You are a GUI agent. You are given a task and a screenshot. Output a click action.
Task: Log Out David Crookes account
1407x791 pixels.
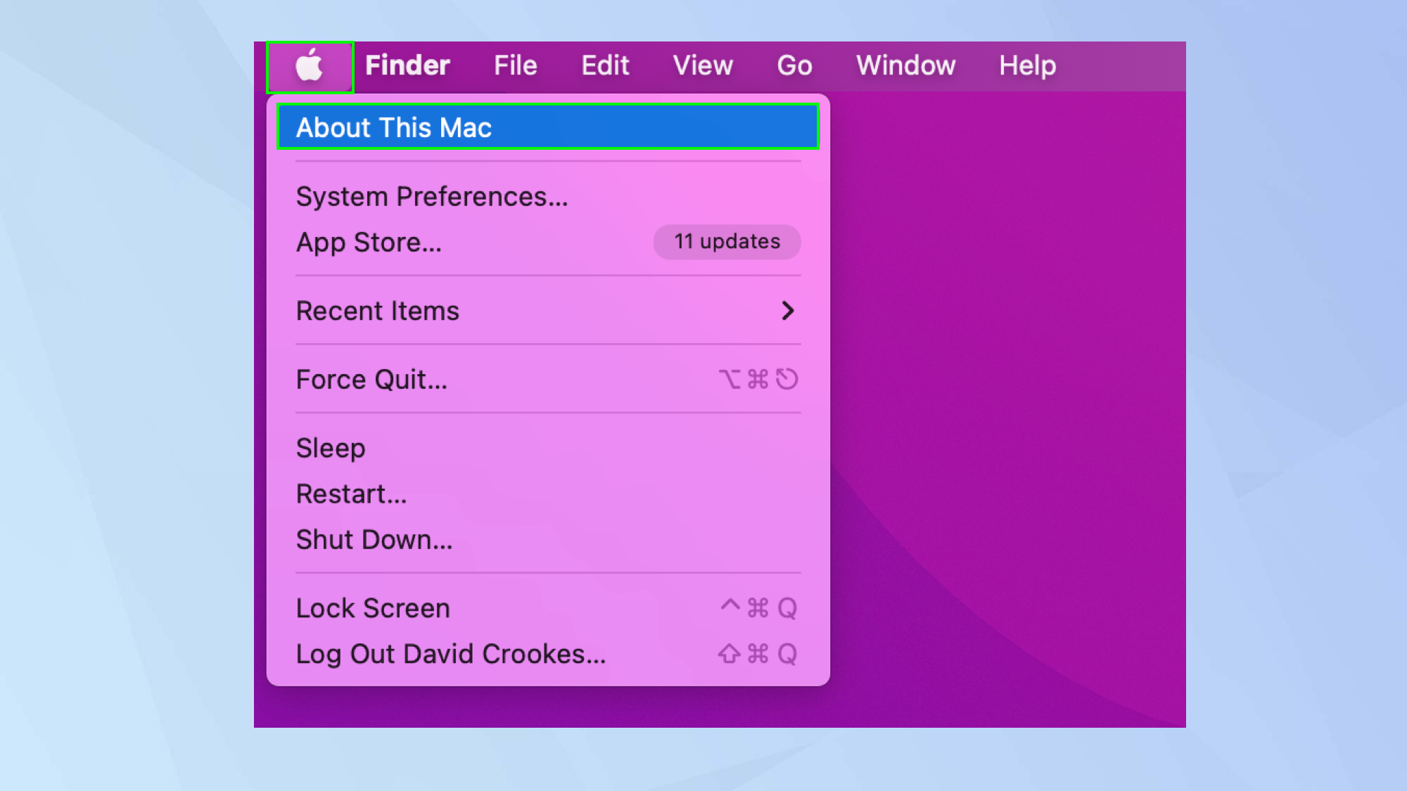(451, 654)
